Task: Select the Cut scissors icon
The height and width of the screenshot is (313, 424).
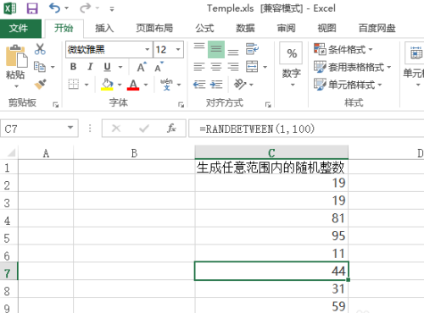Action: (x=40, y=49)
